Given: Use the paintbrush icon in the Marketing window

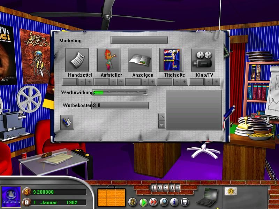Looking at the screenshot, I should (67, 123).
